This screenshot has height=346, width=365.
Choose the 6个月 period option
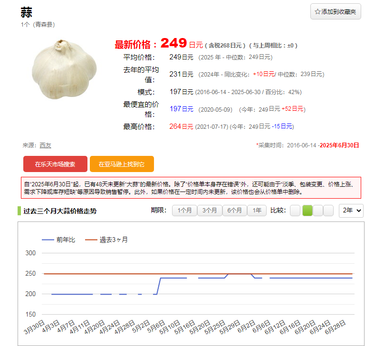pos(235,211)
